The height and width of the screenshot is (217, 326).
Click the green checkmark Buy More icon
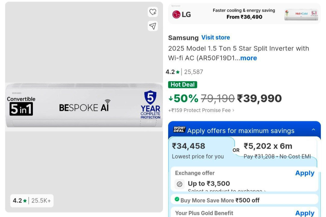[x=177, y=200]
